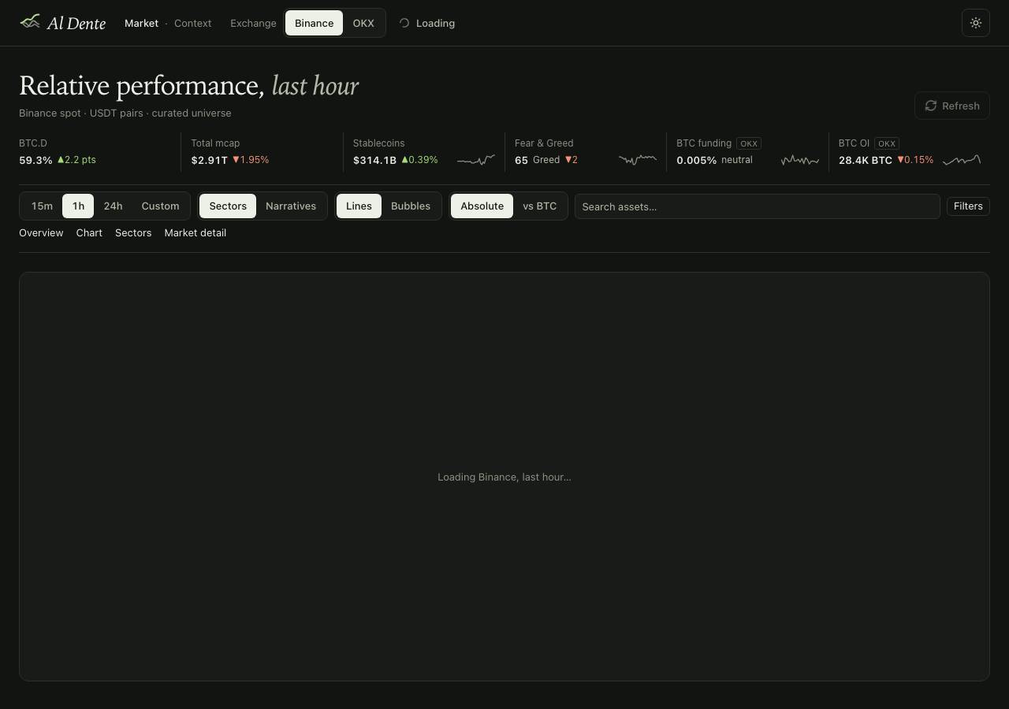The image size is (1009, 709).
Task: Click the Loading spinner icon
Action: tap(404, 23)
